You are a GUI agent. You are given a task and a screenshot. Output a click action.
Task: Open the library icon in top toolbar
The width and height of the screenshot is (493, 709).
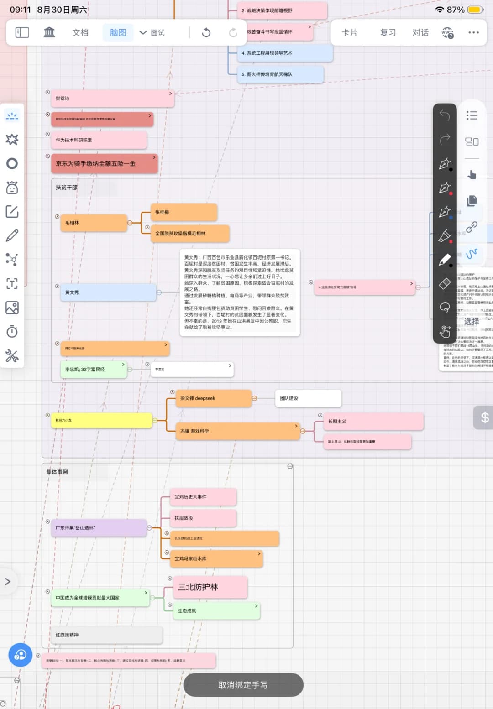tap(49, 32)
